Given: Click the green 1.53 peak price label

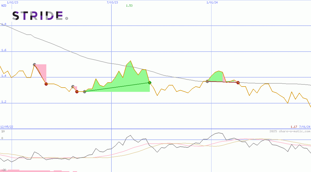Looking at the screenshot, I should tap(129, 6).
